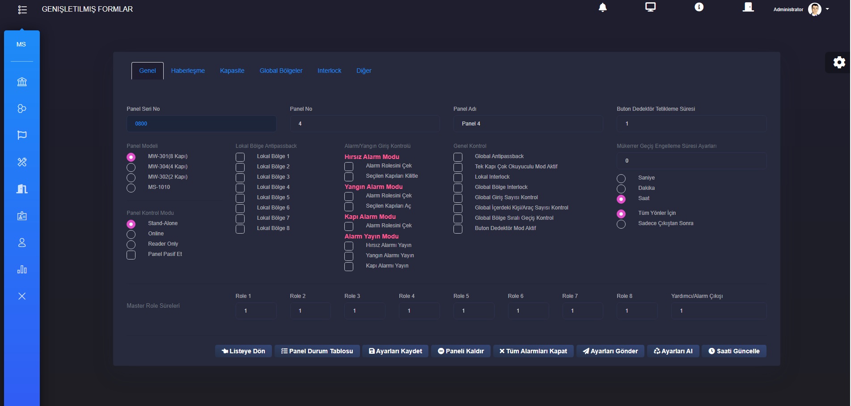Open the bank building sidebar icon
This screenshot has height=406, width=851.
click(x=22, y=82)
